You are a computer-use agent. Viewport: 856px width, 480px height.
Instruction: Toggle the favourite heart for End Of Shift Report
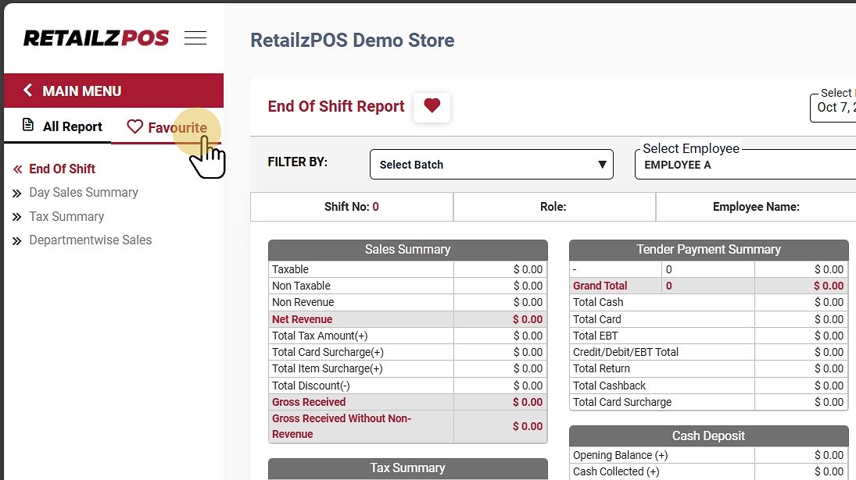[x=432, y=106]
